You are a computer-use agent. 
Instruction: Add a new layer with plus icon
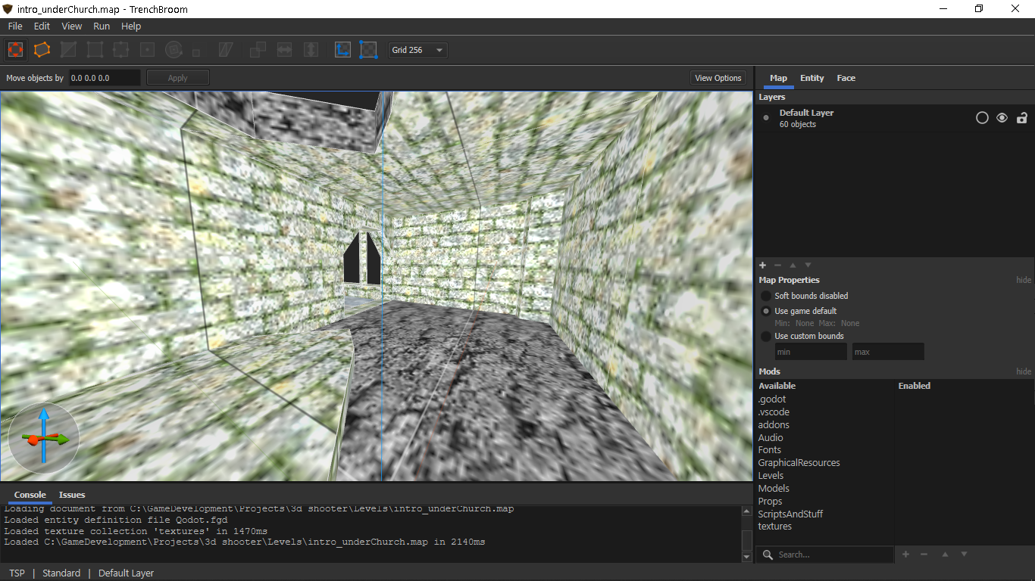pos(762,265)
